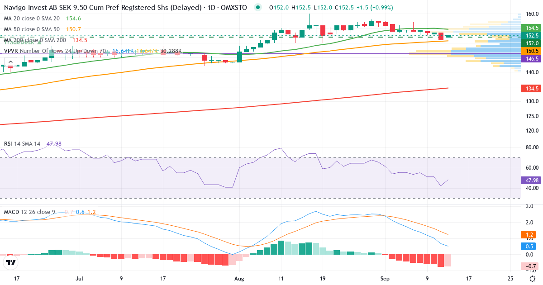Click the 11 date on time axis
This screenshot has height=285, width=543.
[281, 279]
